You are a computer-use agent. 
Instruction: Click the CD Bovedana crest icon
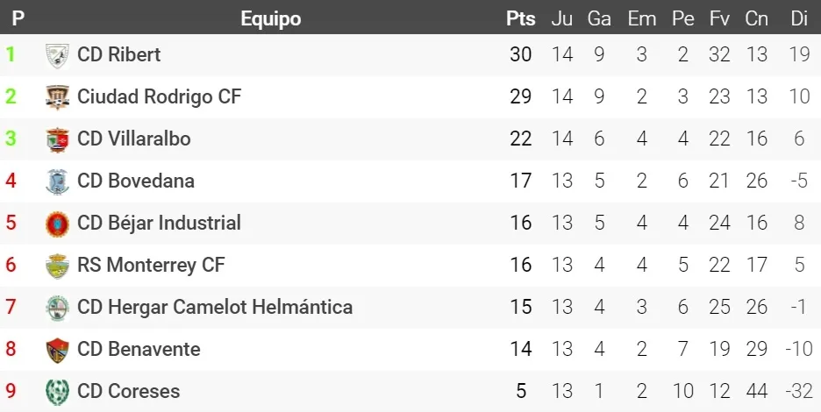[57, 181]
